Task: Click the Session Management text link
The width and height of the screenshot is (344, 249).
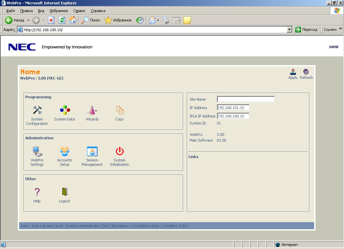Action: pyautogui.click(x=92, y=162)
